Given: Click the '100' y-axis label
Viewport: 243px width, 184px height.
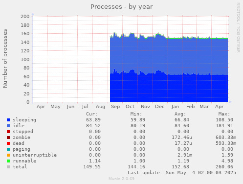Looking at the screenshot, I should click(x=25, y=59).
